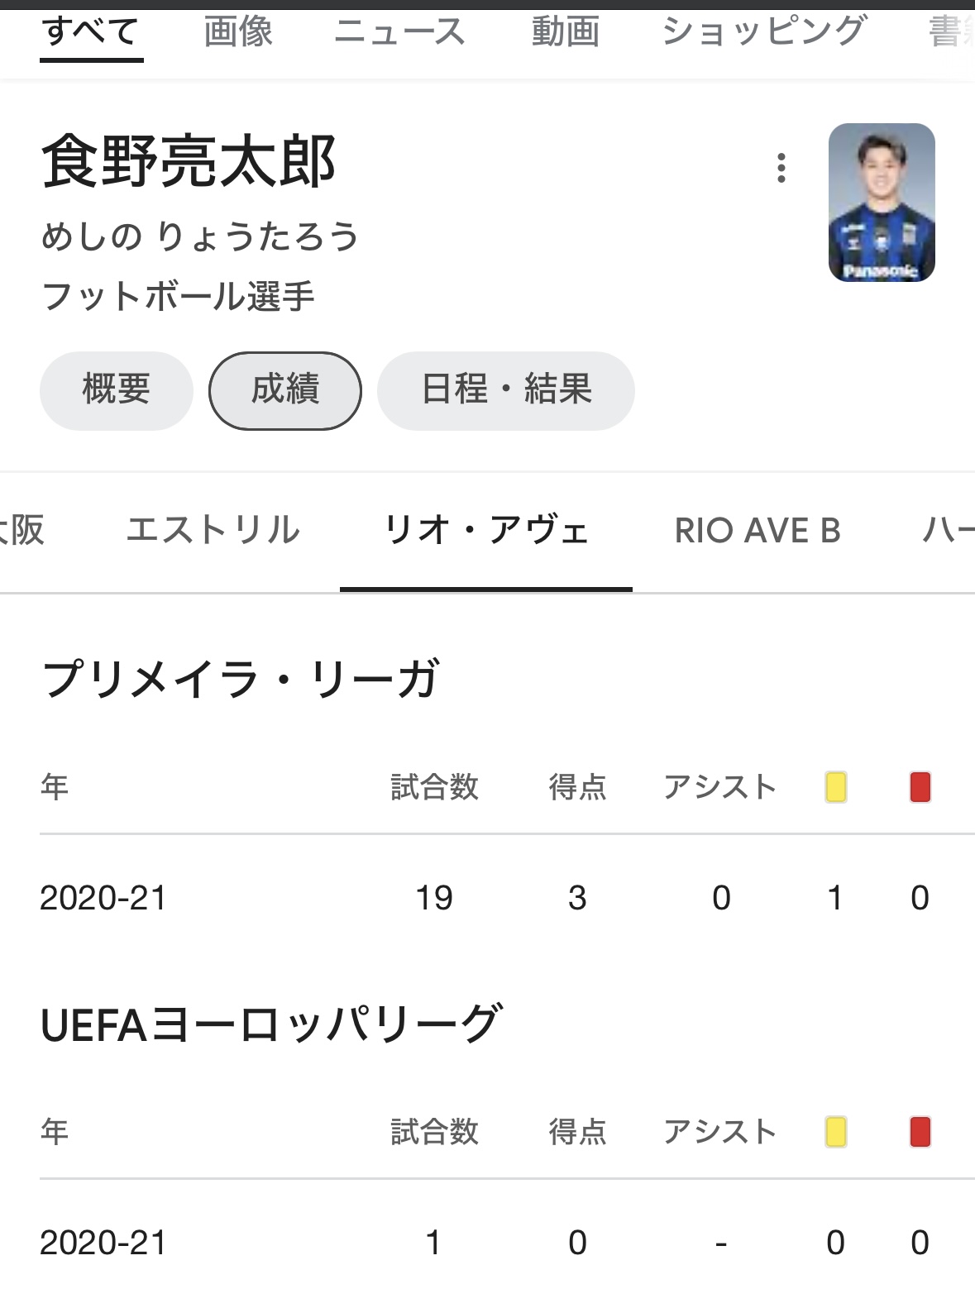Click red card icon in UEFA Europa table
This screenshot has height=1308, width=975.
click(x=920, y=1132)
